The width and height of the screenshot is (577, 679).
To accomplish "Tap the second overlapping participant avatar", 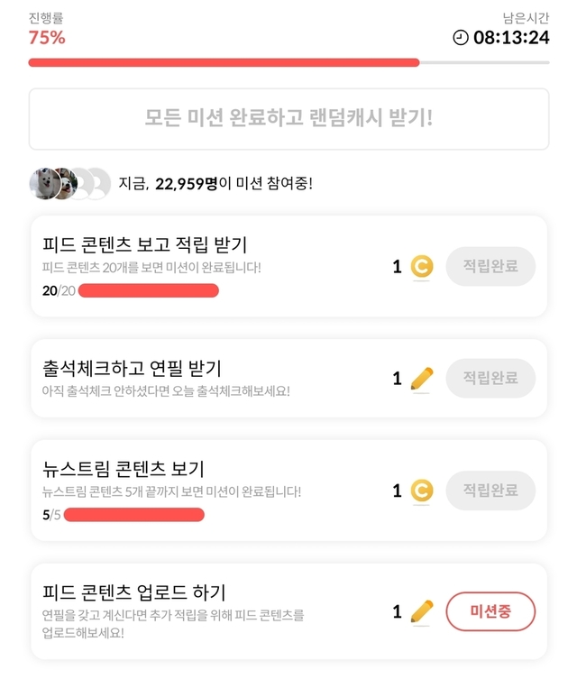I will coord(66,184).
